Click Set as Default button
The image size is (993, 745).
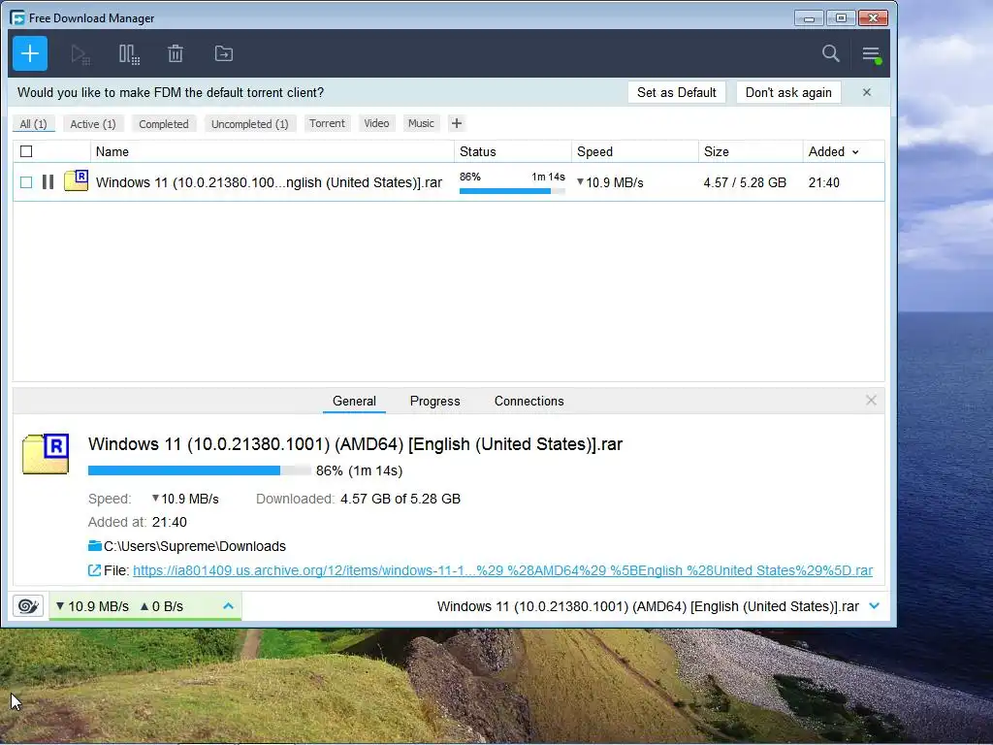(x=676, y=92)
